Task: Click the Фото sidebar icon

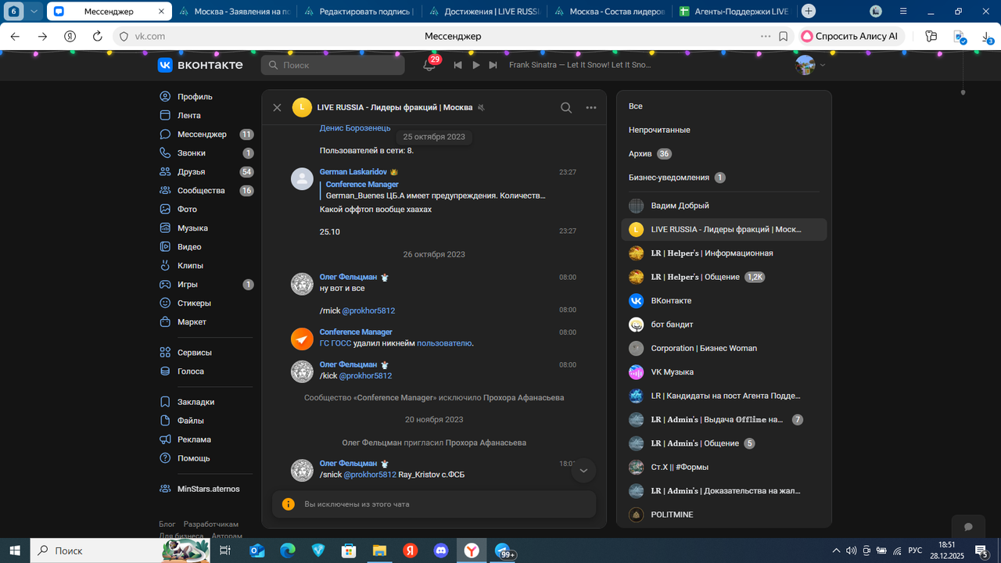Action: [165, 210]
